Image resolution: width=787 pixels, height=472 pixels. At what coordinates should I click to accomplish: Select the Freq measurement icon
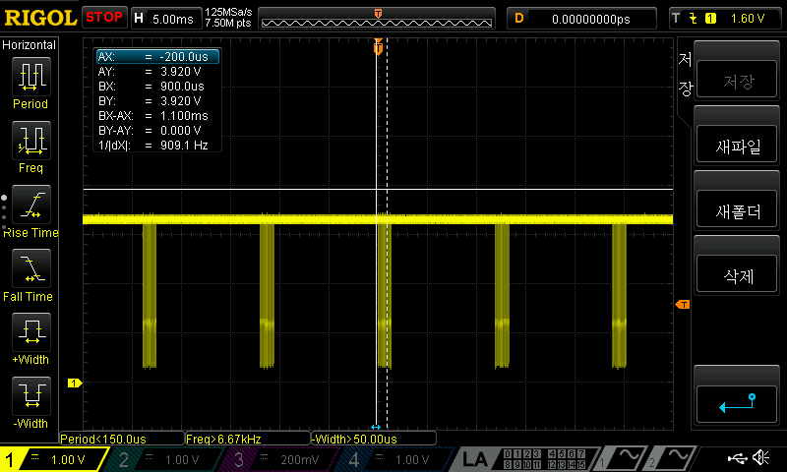pos(31,141)
